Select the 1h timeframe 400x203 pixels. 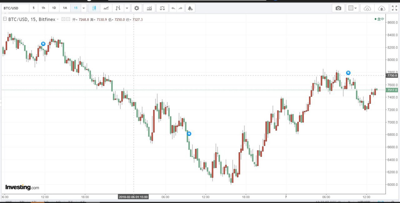click(43, 8)
